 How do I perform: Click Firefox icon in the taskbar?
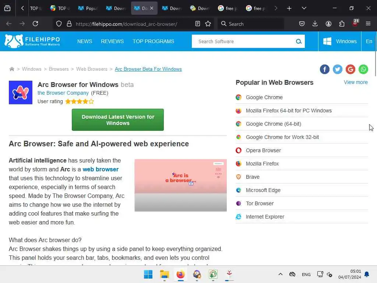180,274
